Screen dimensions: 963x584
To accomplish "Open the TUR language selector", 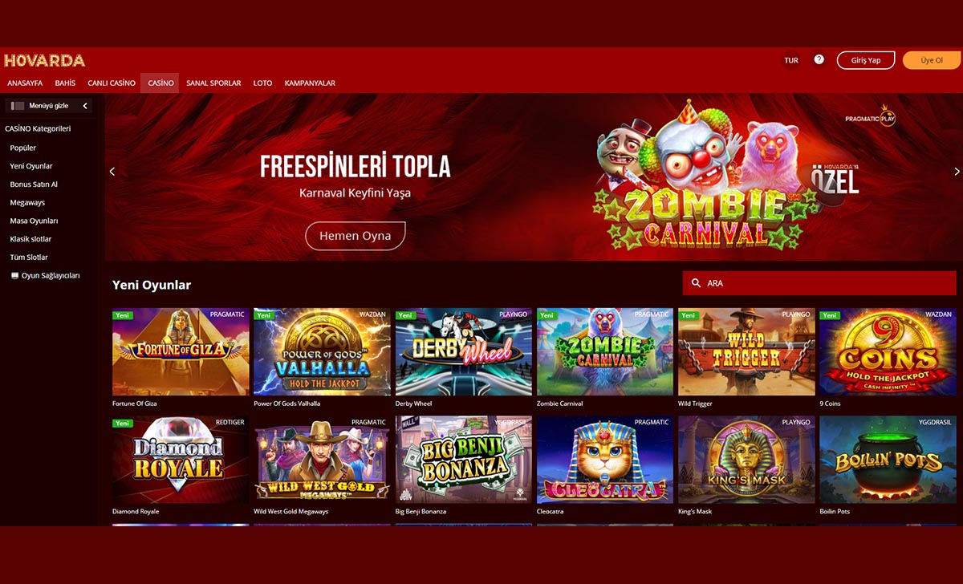I will coord(791,60).
